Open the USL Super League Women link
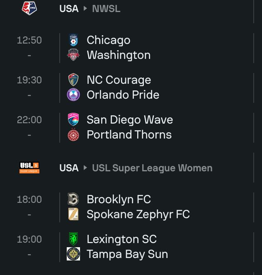The image size is (262, 275). point(152,168)
